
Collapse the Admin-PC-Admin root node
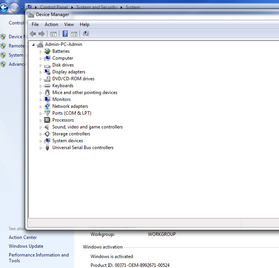[x=34, y=44]
